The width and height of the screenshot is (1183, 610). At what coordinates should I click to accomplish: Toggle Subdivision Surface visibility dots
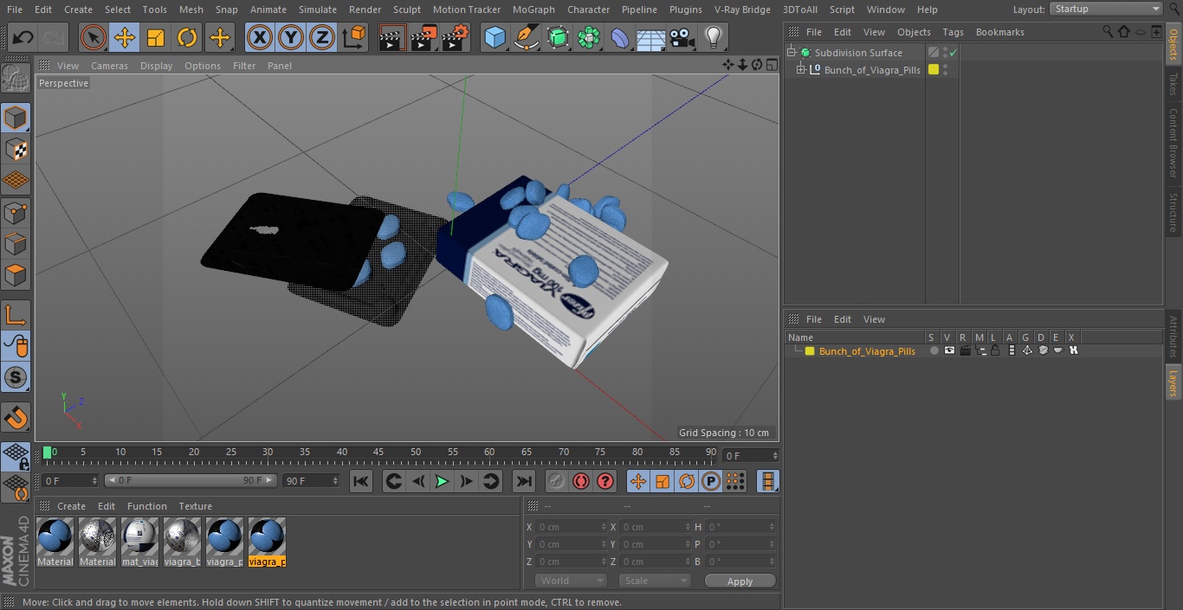coord(945,53)
